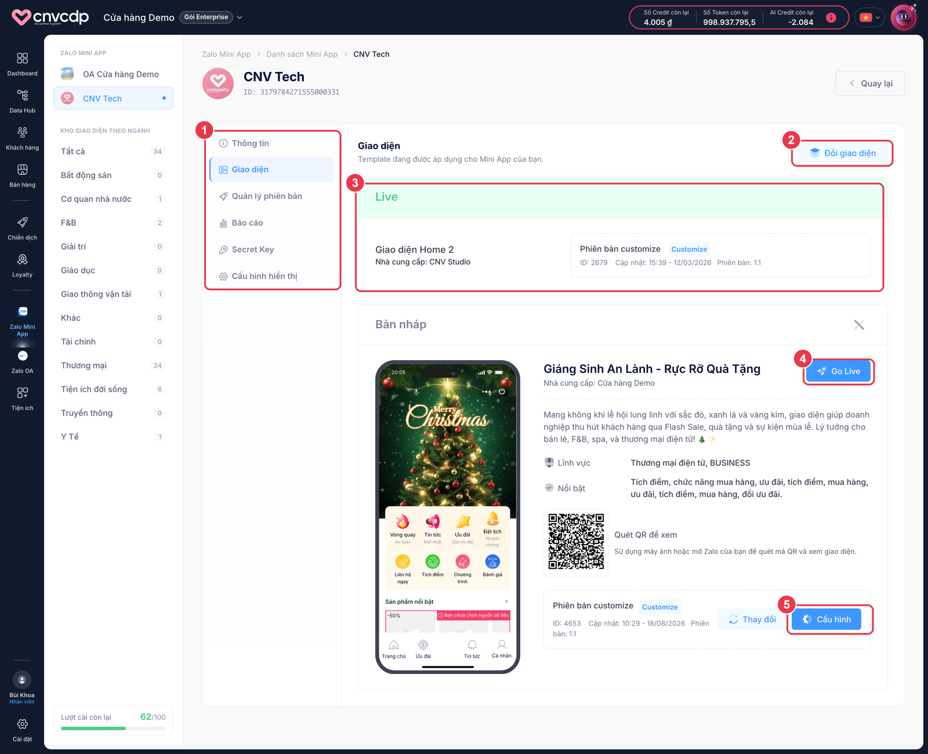928x754 pixels.
Task: Go back with Quay lại button
Action: pos(870,84)
